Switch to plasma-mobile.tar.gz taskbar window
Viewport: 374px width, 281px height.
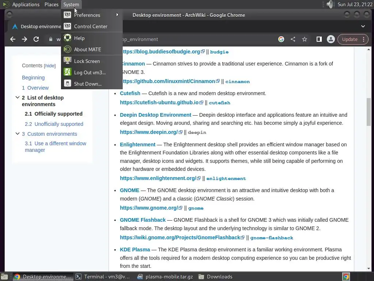(165, 277)
